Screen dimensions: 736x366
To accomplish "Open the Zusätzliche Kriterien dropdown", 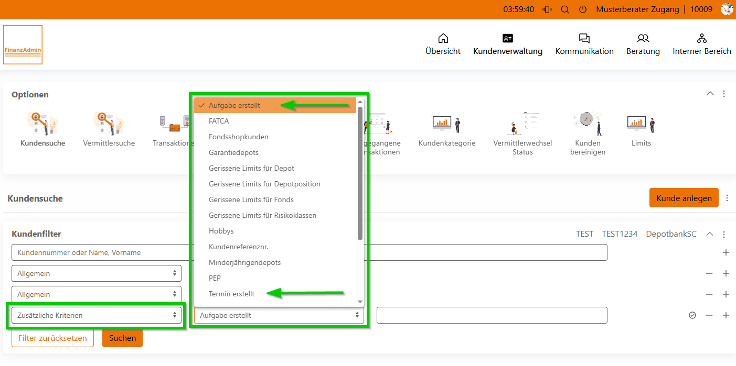I will point(97,315).
